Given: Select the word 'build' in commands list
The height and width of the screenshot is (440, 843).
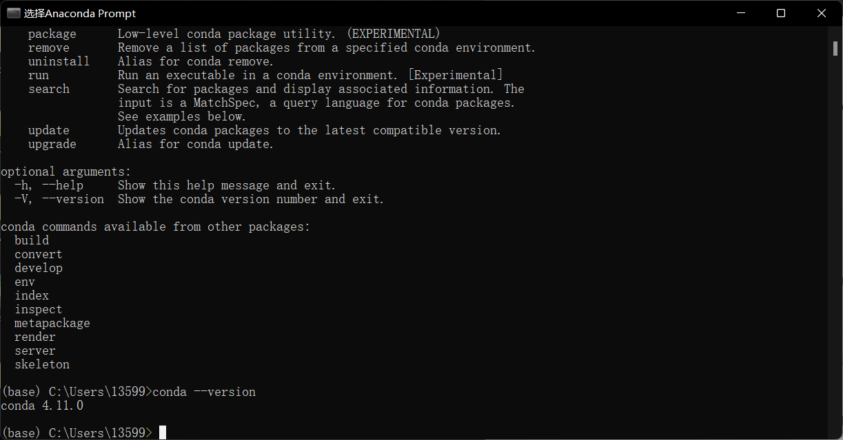Looking at the screenshot, I should (x=31, y=240).
